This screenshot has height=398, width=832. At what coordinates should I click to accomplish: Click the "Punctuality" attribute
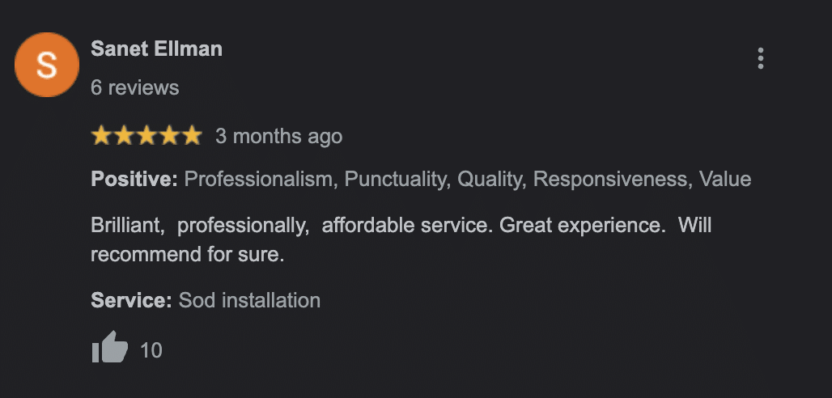(x=396, y=179)
